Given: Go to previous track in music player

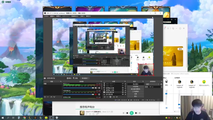Looking at the screenshot, I should pos(127,113).
